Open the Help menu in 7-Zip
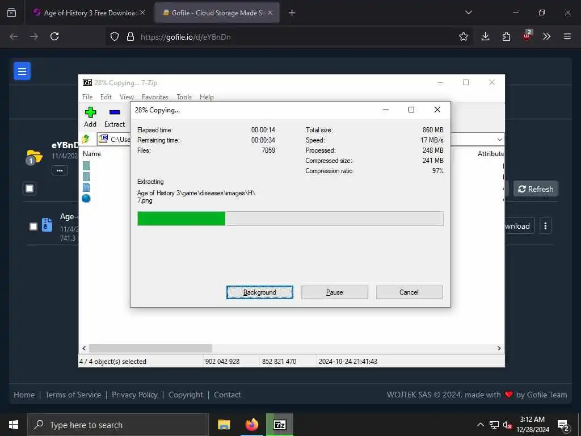The width and height of the screenshot is (581, 436). [207, 97]
